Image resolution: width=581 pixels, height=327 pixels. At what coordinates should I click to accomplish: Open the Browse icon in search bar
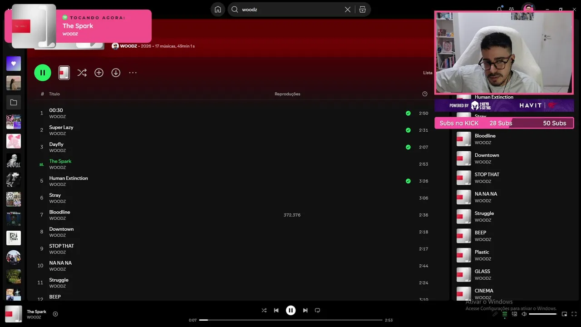362,10
